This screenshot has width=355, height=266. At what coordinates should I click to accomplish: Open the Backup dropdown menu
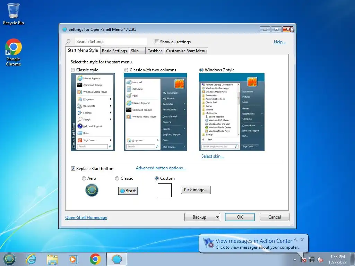click(202, 217)
